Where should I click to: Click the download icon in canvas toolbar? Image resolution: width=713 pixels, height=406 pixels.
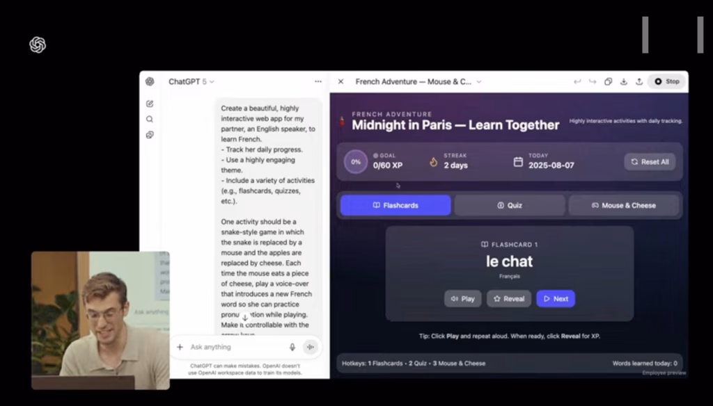click(x=623, y=82)
